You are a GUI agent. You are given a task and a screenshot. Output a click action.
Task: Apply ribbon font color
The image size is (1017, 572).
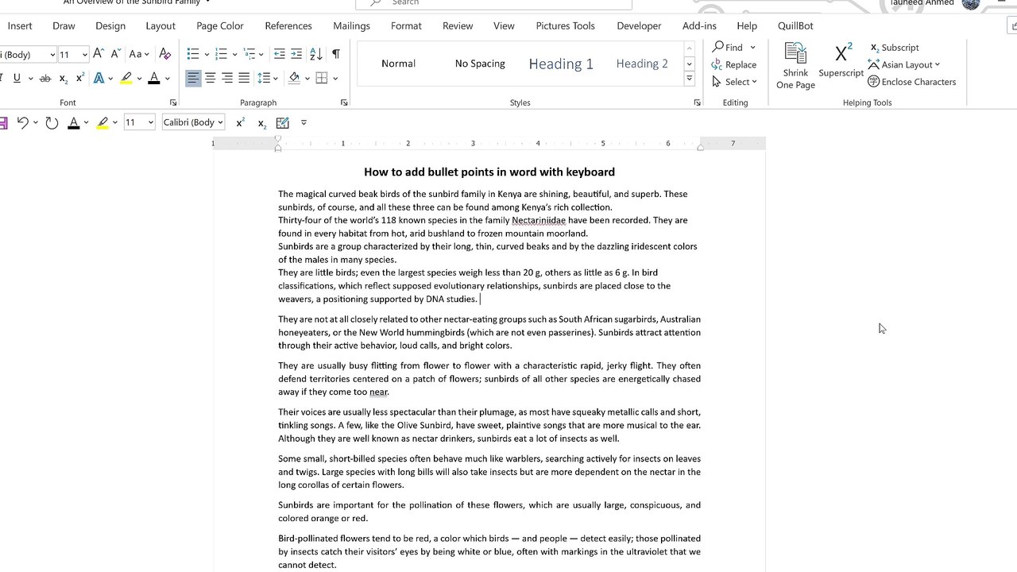154,78
